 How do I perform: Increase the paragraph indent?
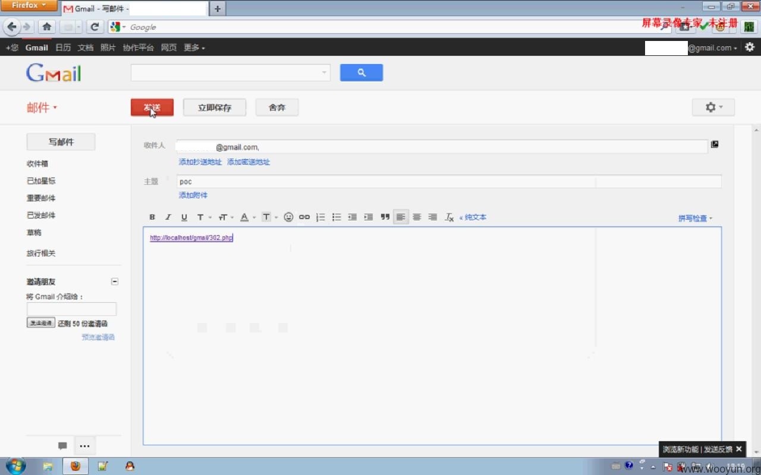point(369,217)
